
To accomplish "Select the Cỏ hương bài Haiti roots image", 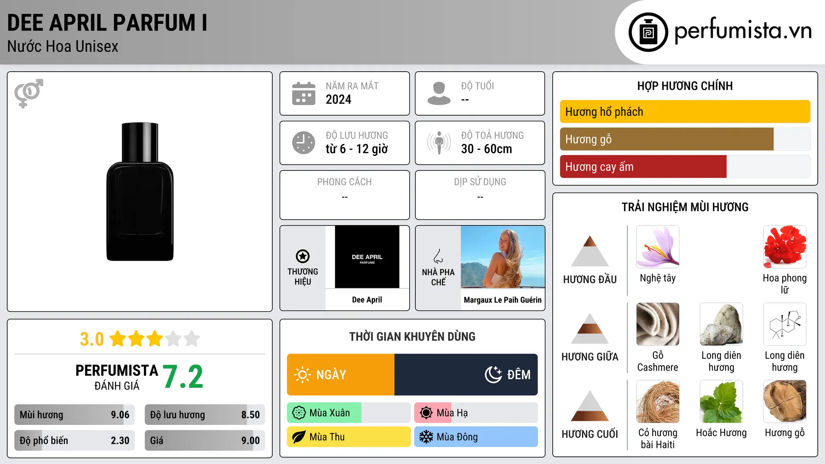I will [x=658, y=402].
